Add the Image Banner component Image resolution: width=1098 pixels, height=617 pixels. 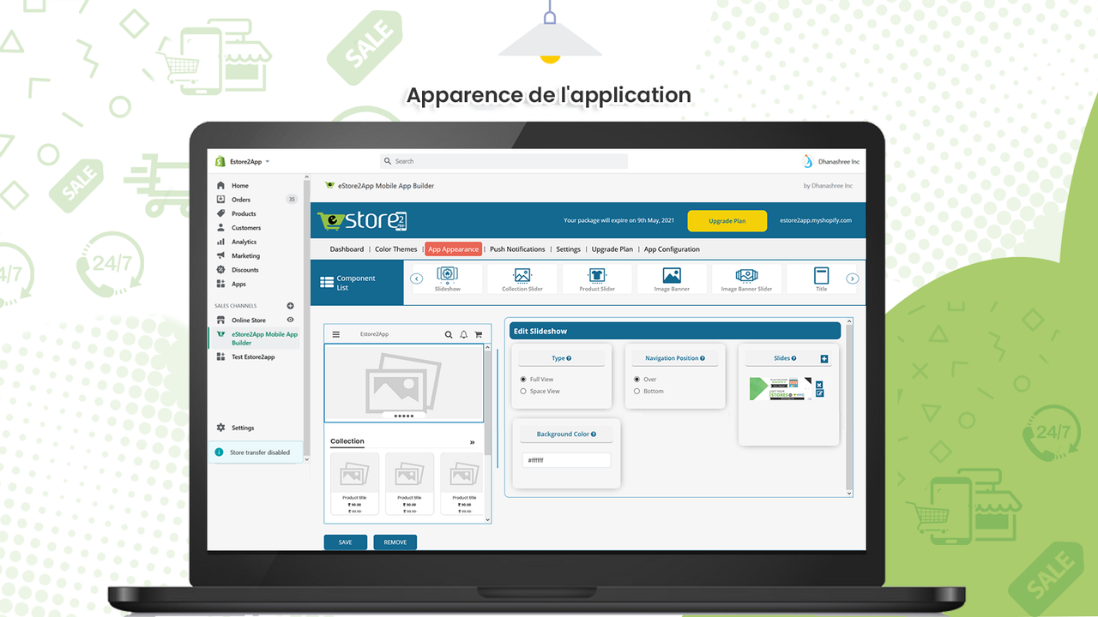tap(672, 279)
